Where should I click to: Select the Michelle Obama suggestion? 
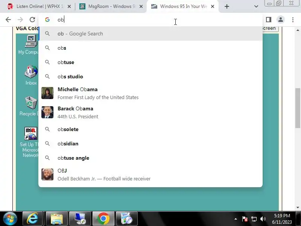click(150, 93)
